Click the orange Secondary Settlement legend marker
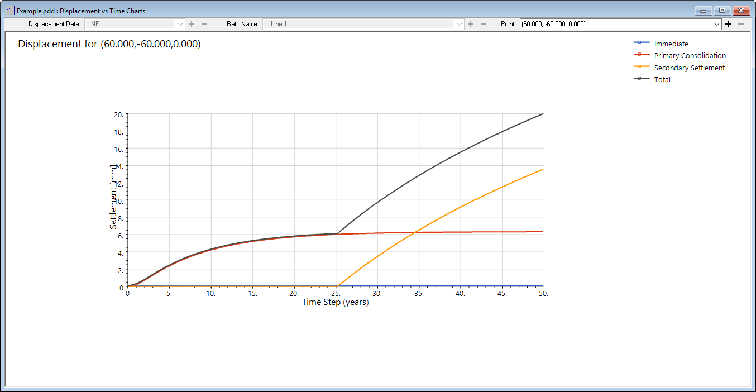This screenshot has width=756, height=392. [641, 68]
